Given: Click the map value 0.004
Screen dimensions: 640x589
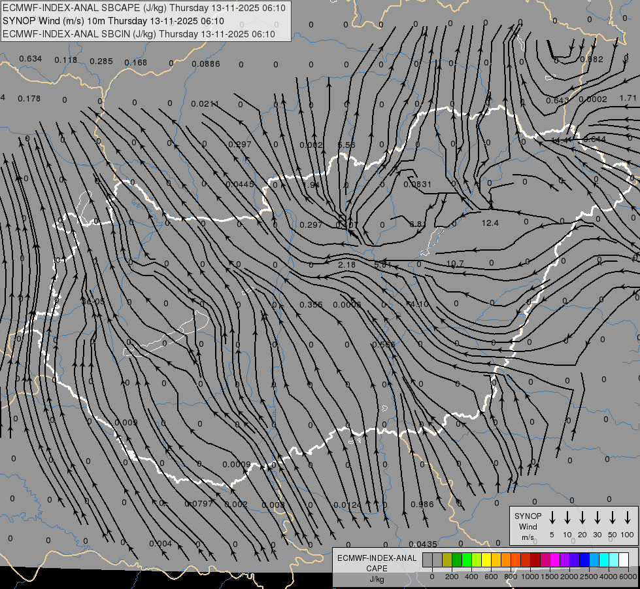Looking at the screenshot, I should 160,544.
